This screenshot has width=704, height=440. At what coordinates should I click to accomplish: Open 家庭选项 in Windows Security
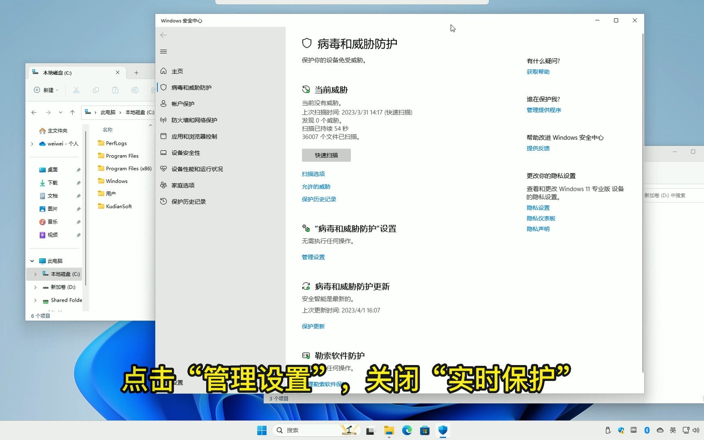click(182, 185)
